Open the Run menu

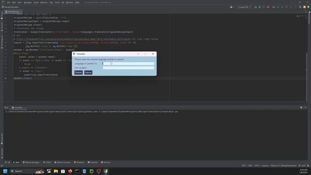52,2
